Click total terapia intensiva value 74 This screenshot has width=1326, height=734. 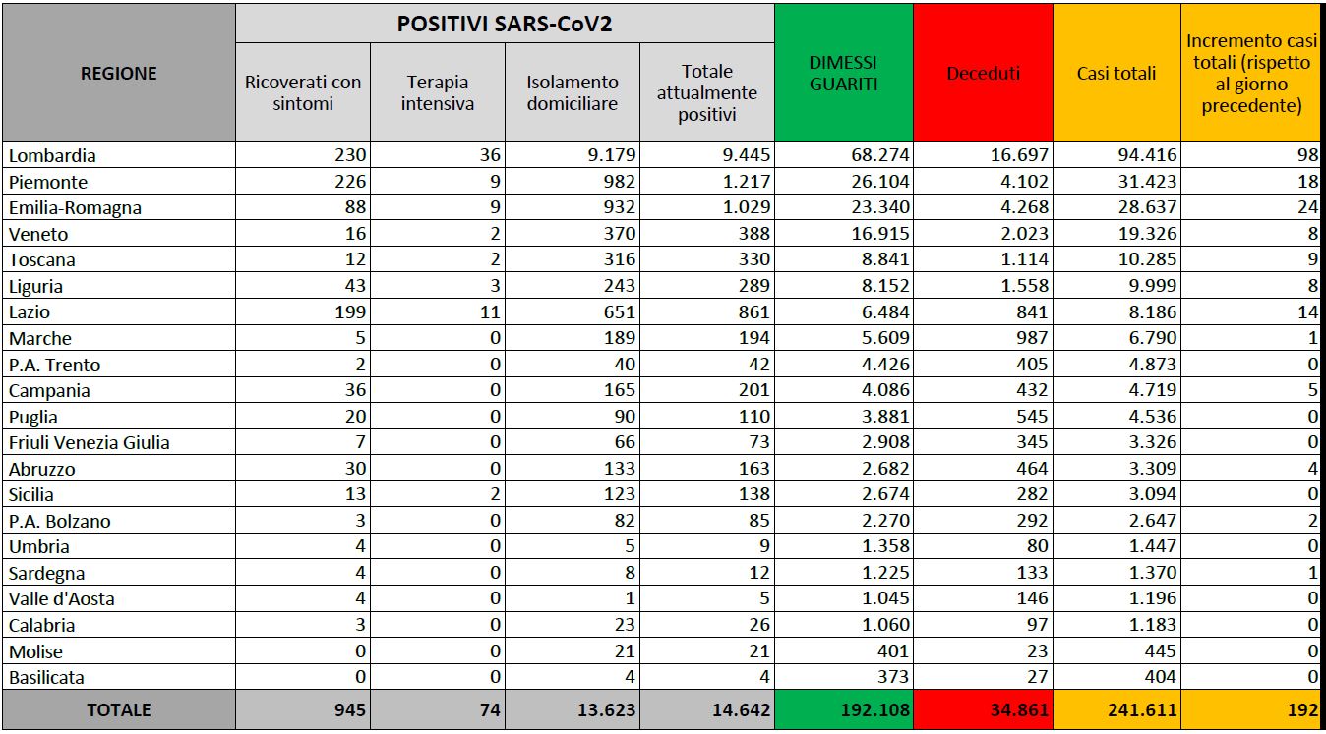click(x=490, y=709)
